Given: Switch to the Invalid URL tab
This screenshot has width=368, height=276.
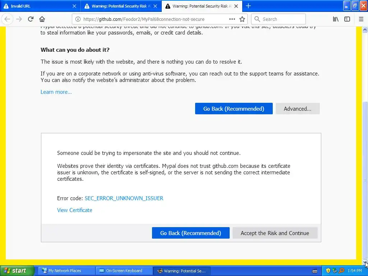Looking at the screenshot, I should (40, 6).
